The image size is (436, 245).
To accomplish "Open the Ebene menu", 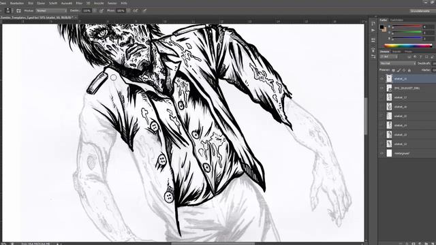I will (x=41, y=3).
